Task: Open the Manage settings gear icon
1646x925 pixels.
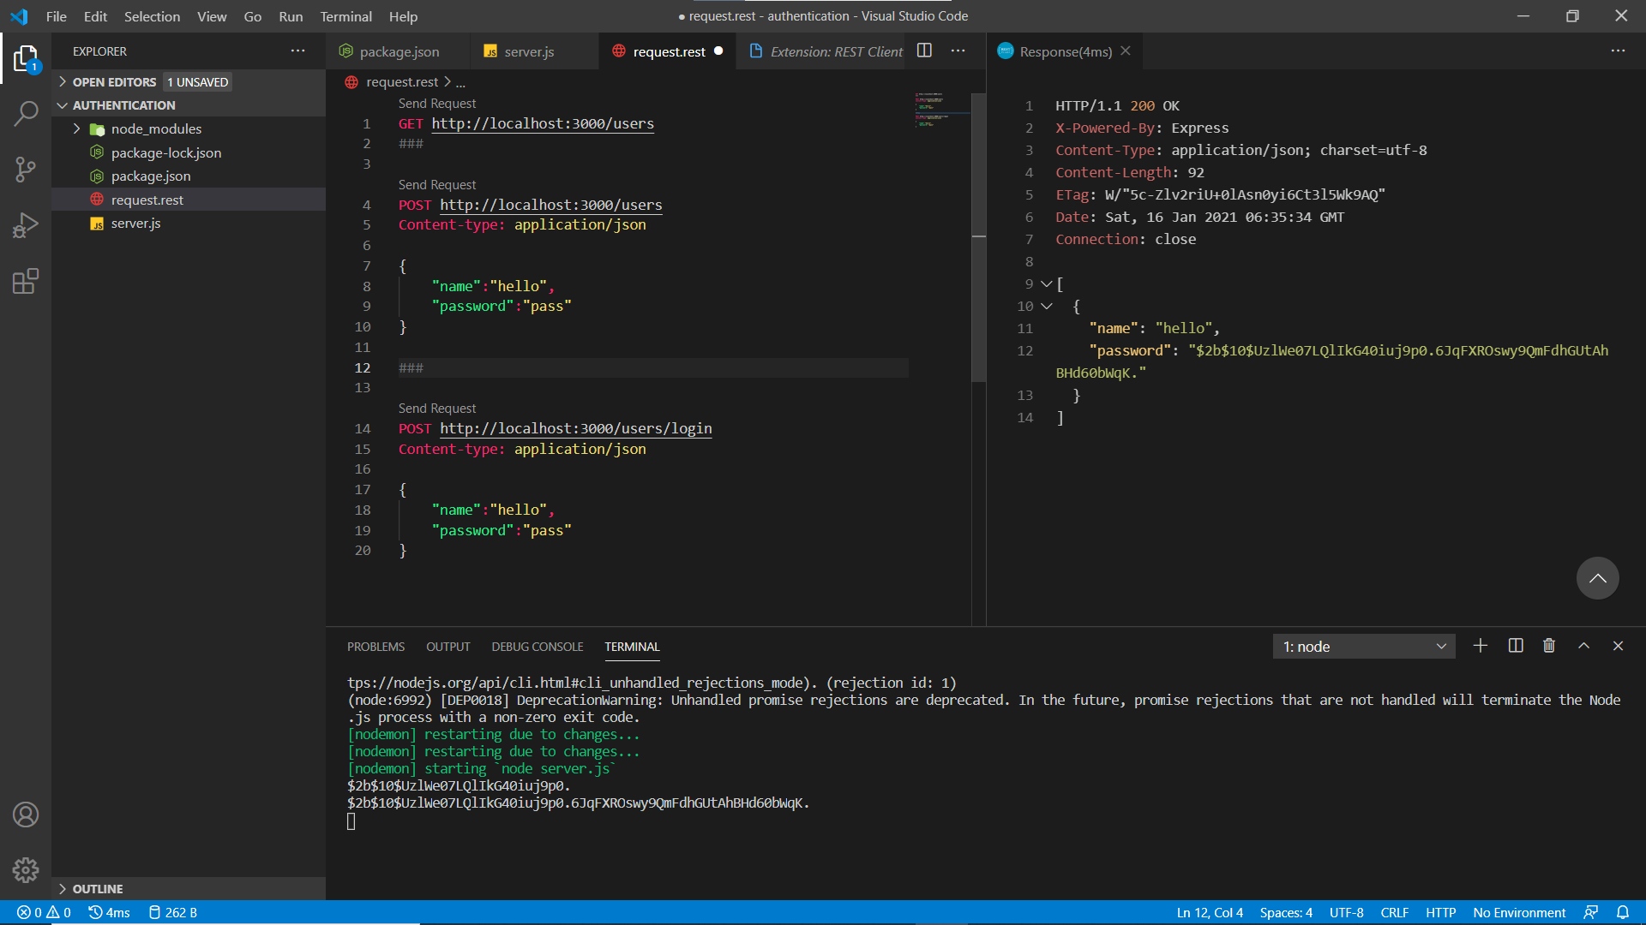Action: 26,870
